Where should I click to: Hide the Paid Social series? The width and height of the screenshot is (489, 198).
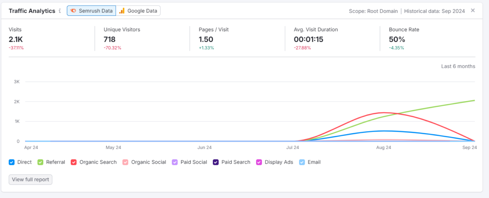pyautogui.click(x=175, y=162)
